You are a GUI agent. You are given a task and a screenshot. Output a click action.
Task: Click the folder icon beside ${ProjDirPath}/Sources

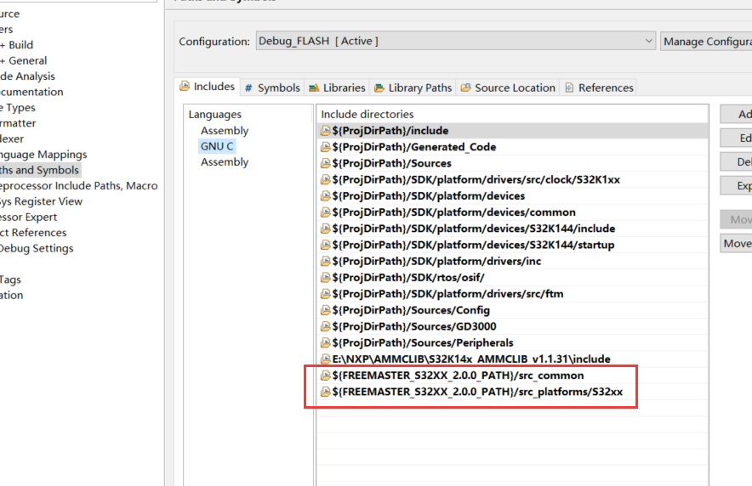(x=325, y=163)
